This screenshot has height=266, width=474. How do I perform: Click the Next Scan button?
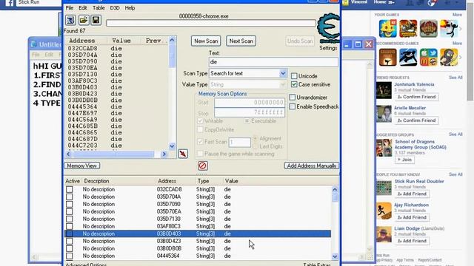[x=241, y=41]
